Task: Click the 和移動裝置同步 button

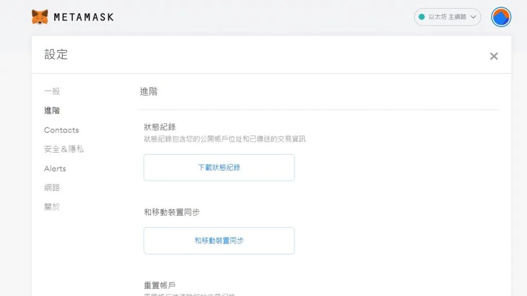Action: click(219, 240)
